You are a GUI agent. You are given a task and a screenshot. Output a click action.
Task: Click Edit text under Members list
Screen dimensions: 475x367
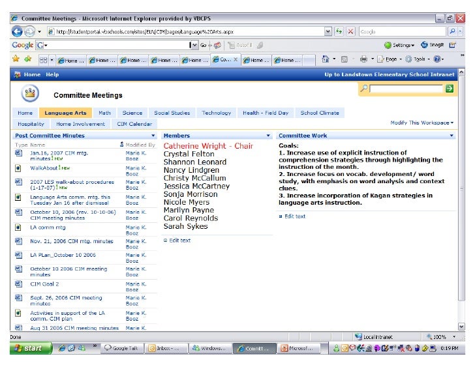[x=179, y=241]
